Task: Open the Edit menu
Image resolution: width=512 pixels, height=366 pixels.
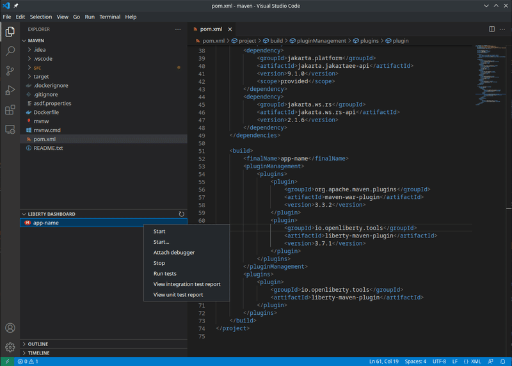Action: (x=20, y=17)
